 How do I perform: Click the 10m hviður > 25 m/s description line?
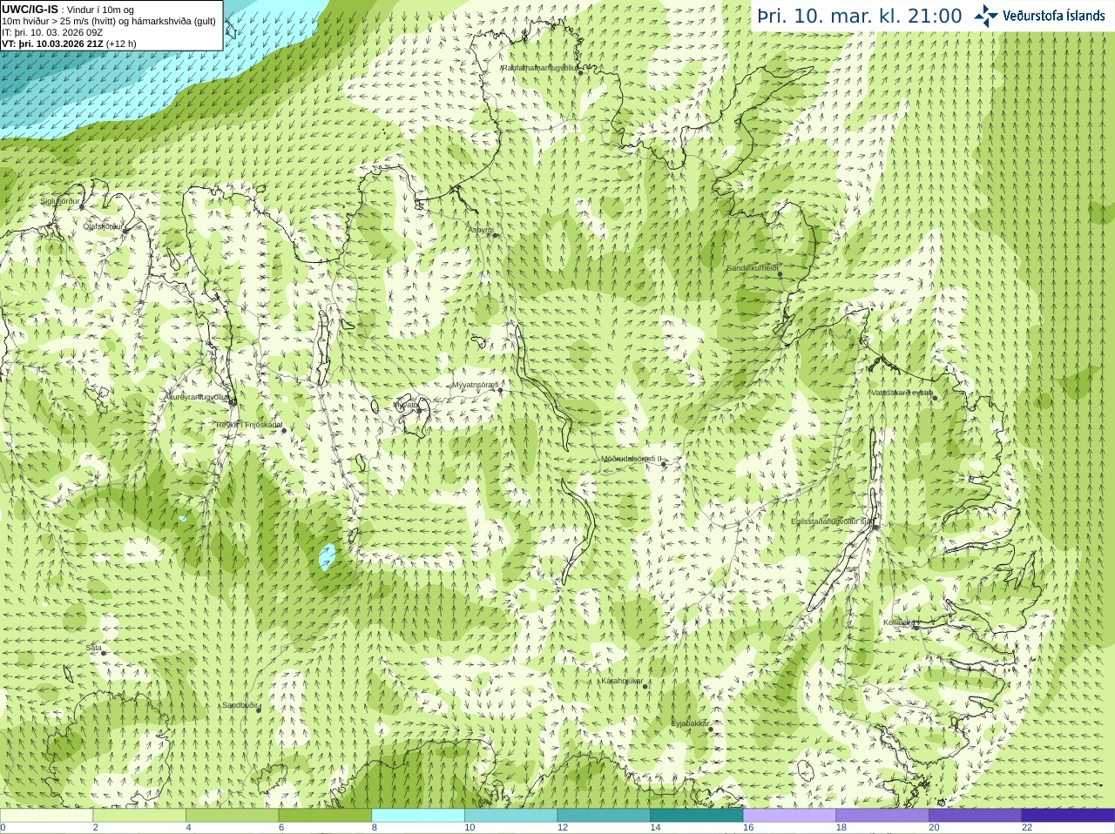point(109,21)
